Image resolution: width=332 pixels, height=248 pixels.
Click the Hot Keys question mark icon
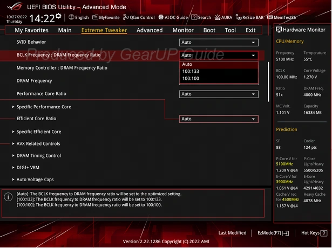323,233
